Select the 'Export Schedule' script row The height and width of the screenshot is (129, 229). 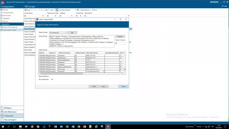[x=30, y=47]
